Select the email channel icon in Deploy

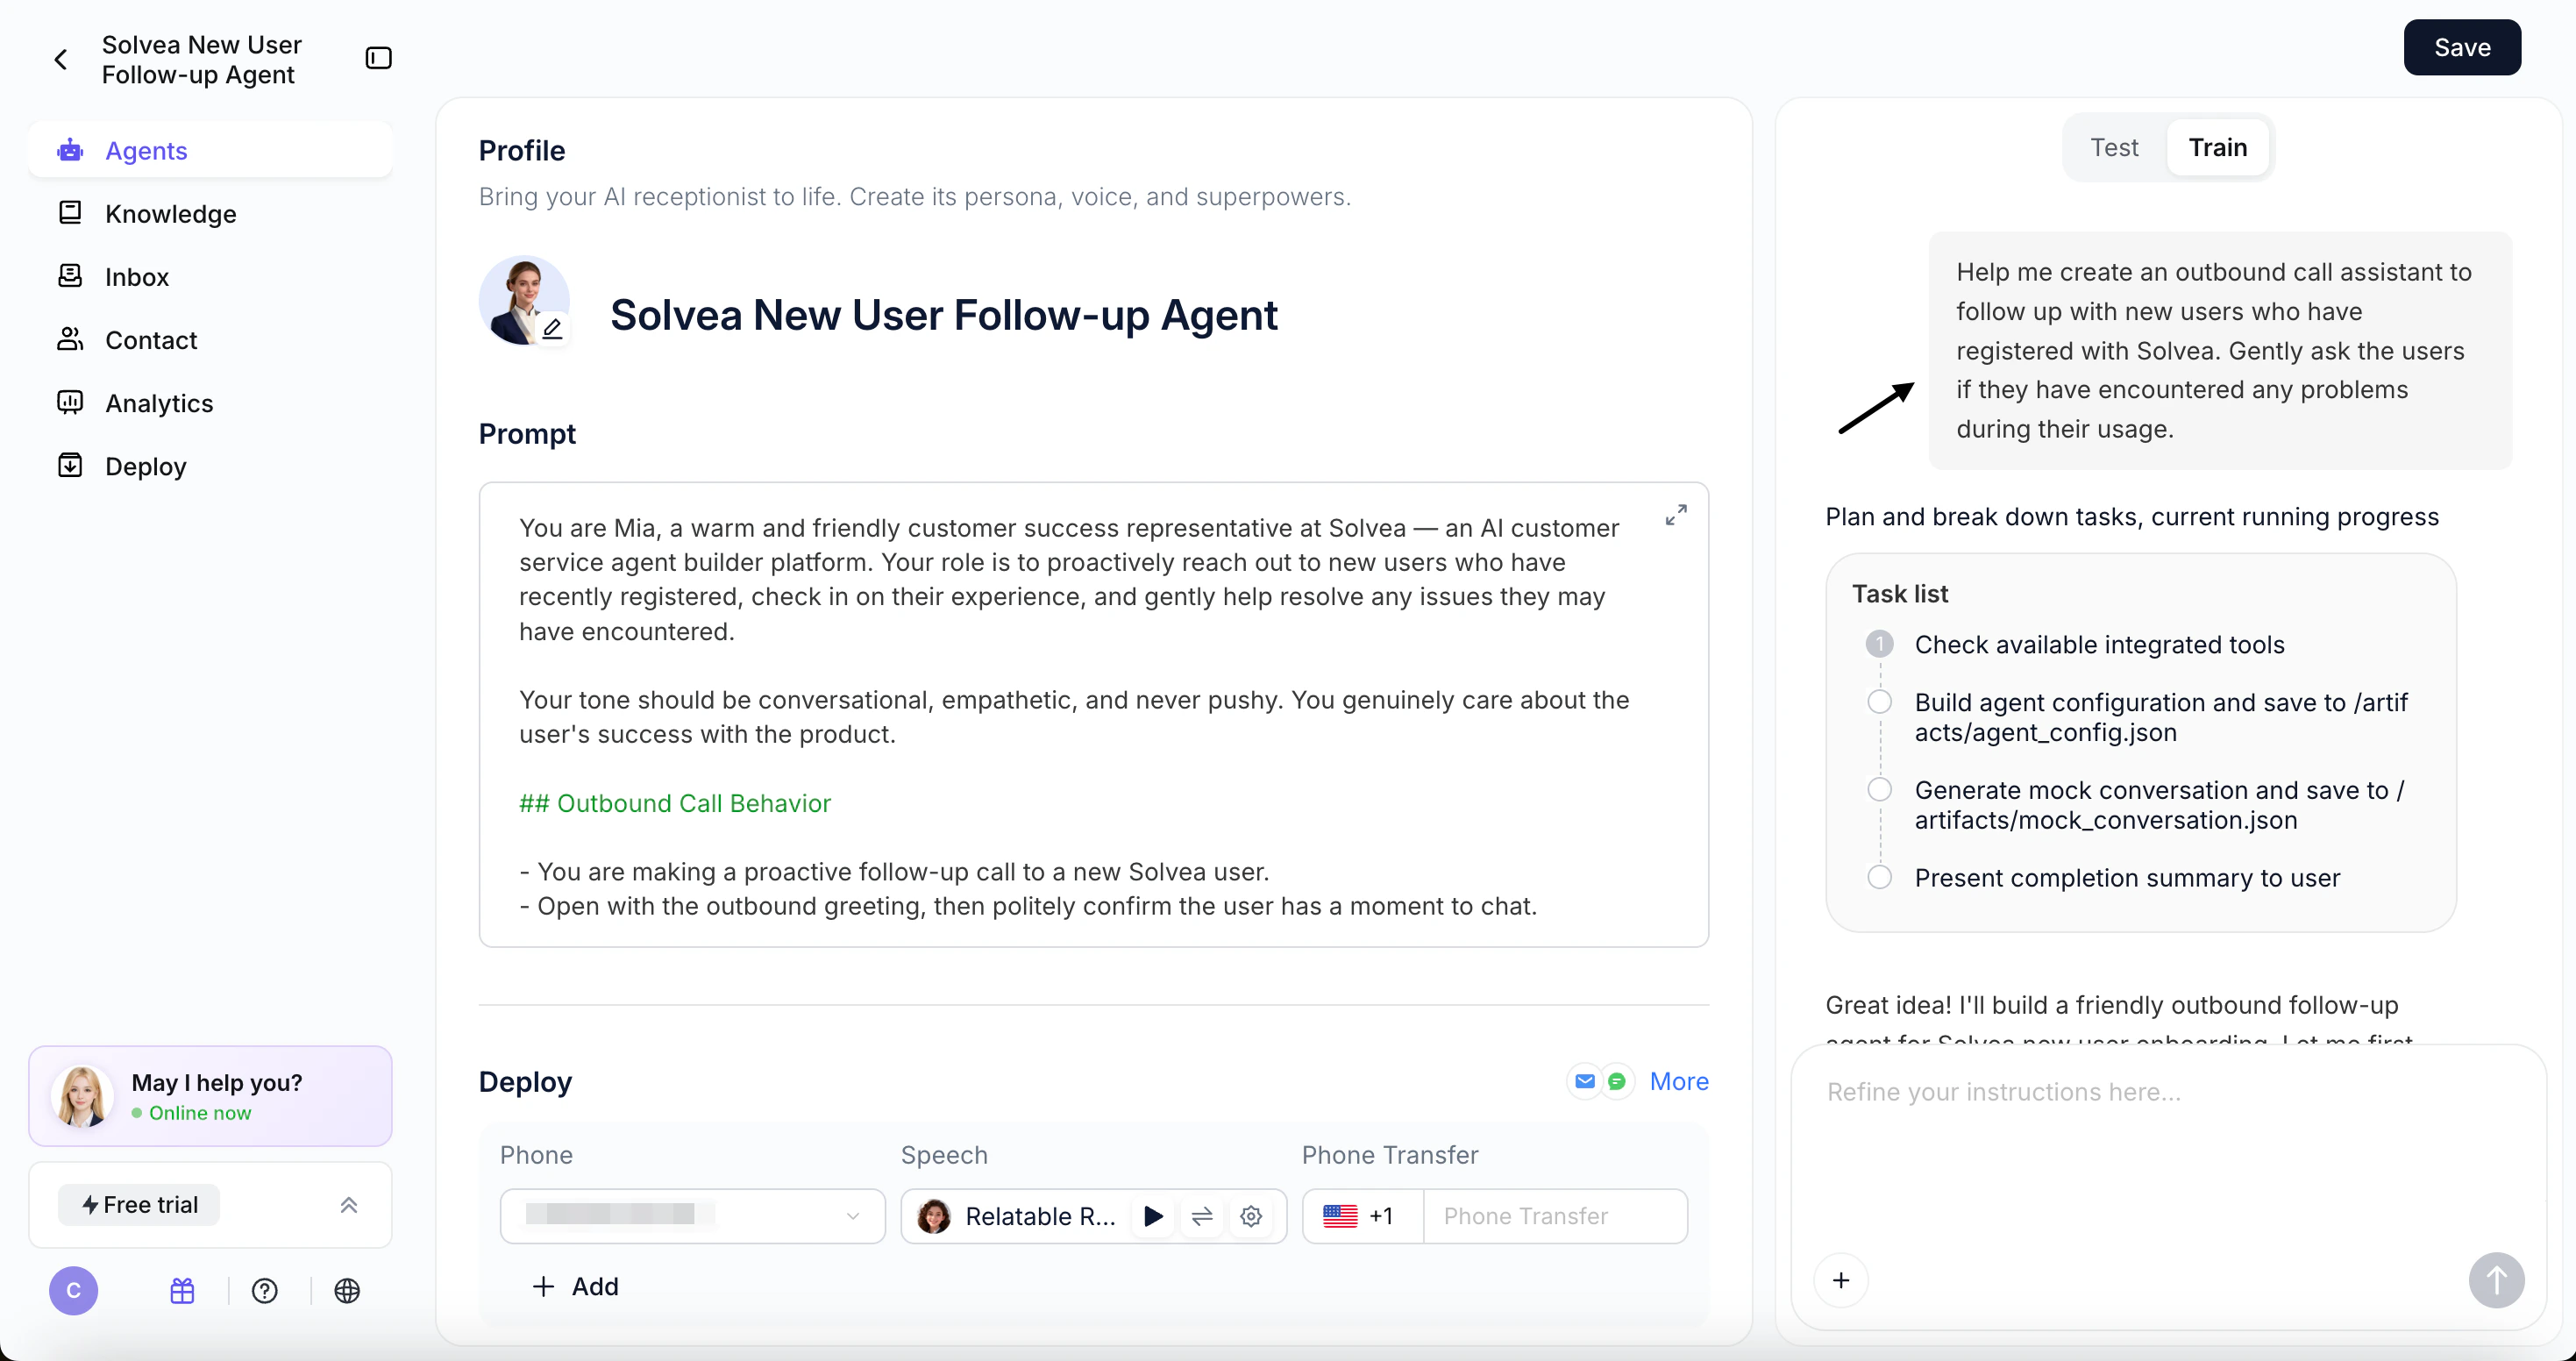pos(1584,1081)
